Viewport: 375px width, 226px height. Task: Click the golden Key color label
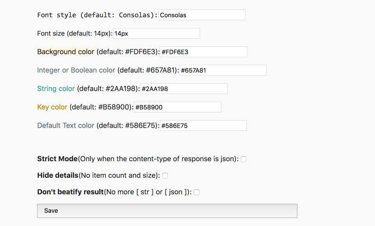52,107
